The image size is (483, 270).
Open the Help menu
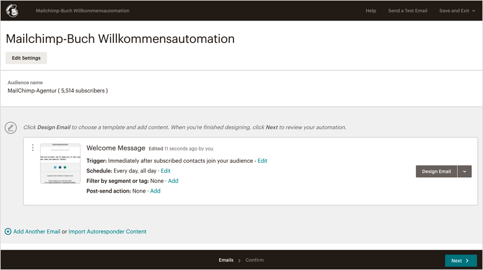coord(371,11)
